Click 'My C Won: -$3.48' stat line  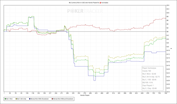(149, 74)
